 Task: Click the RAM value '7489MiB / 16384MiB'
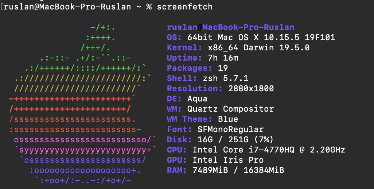click(x=238, y=170)
